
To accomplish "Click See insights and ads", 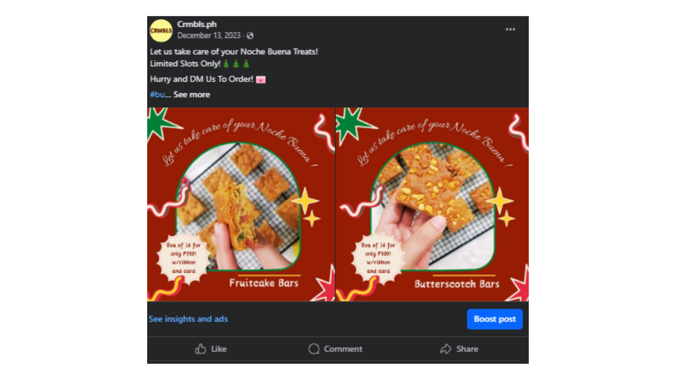I will click(188, 319).
